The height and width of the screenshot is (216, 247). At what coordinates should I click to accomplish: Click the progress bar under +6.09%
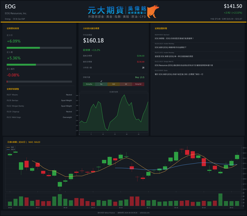click(40, 48)
